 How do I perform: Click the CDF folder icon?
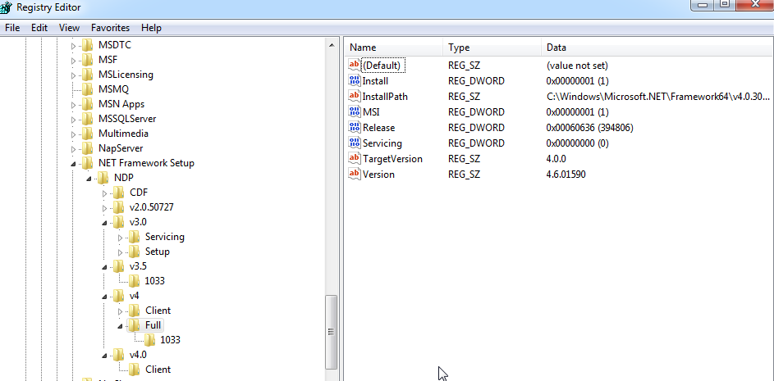(118, 193)
